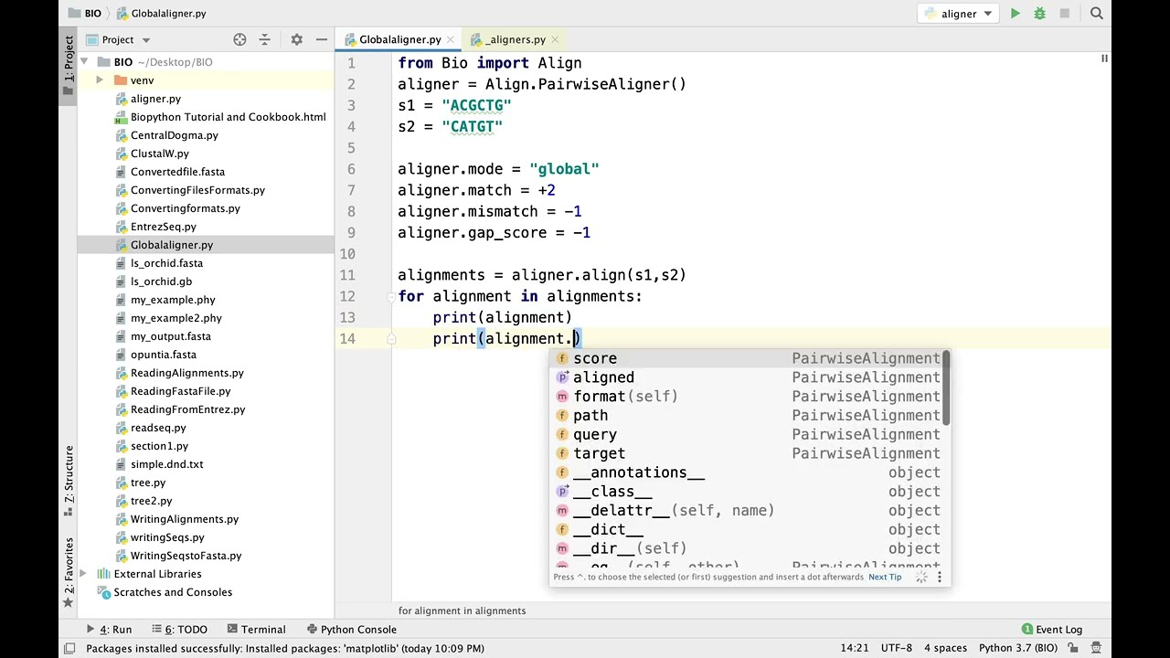Viewport: 1170px width, 658px height.
Task: Open the aligner run configuration dropdown
Action: [x=957, y=14]
